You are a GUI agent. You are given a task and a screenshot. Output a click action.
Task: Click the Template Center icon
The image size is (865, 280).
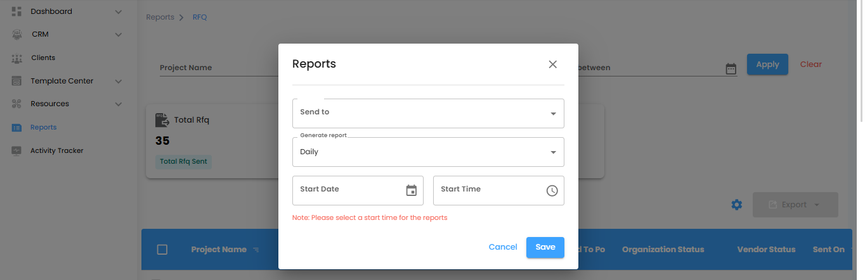(x=17, y=81)
